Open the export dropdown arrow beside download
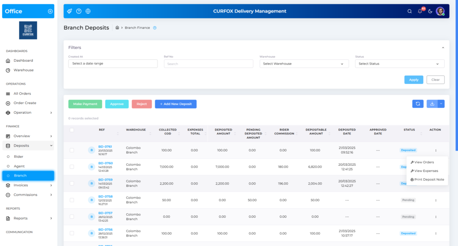The width and height of the screenshot is (458, 246). [441, 104]
